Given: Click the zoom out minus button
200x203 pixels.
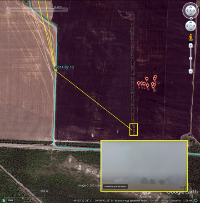Looking at the screenshot, I should [191, 71].
